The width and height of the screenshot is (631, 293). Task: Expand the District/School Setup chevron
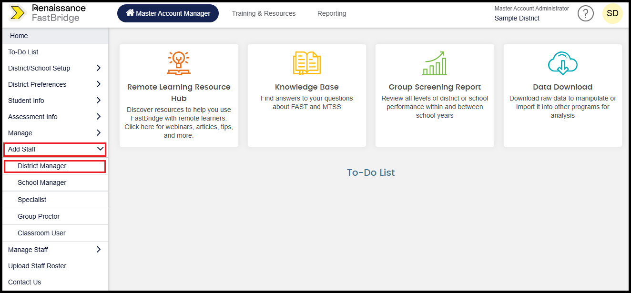pyautogui.click(x=99, y=68)
